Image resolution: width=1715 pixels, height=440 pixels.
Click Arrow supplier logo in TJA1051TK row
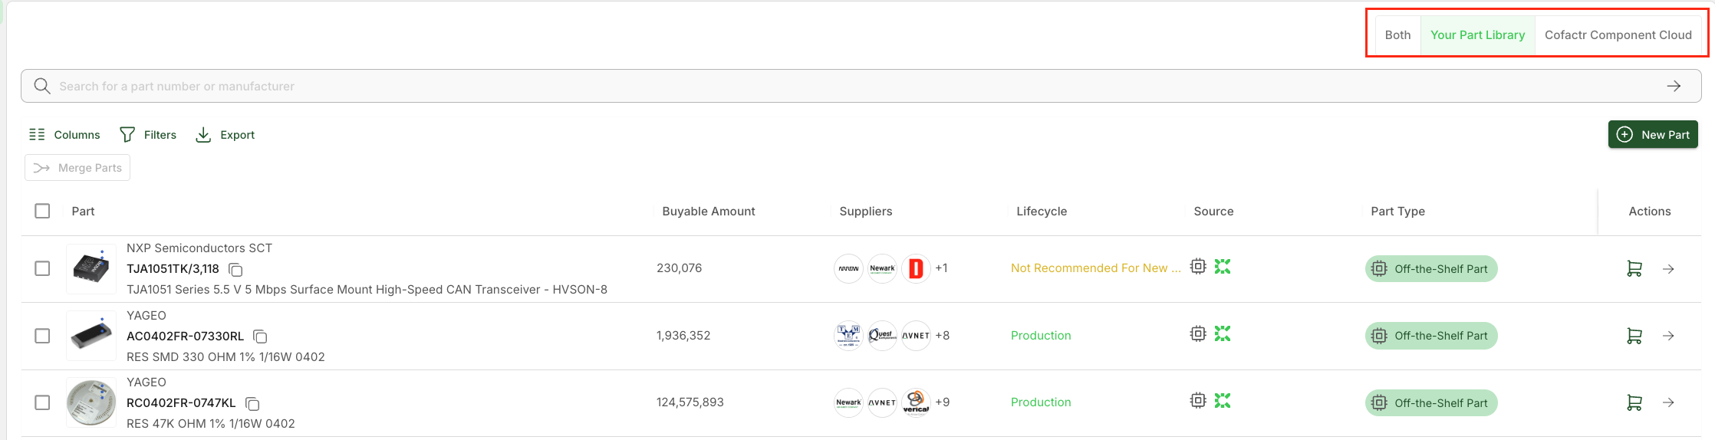tap(848, 268)
